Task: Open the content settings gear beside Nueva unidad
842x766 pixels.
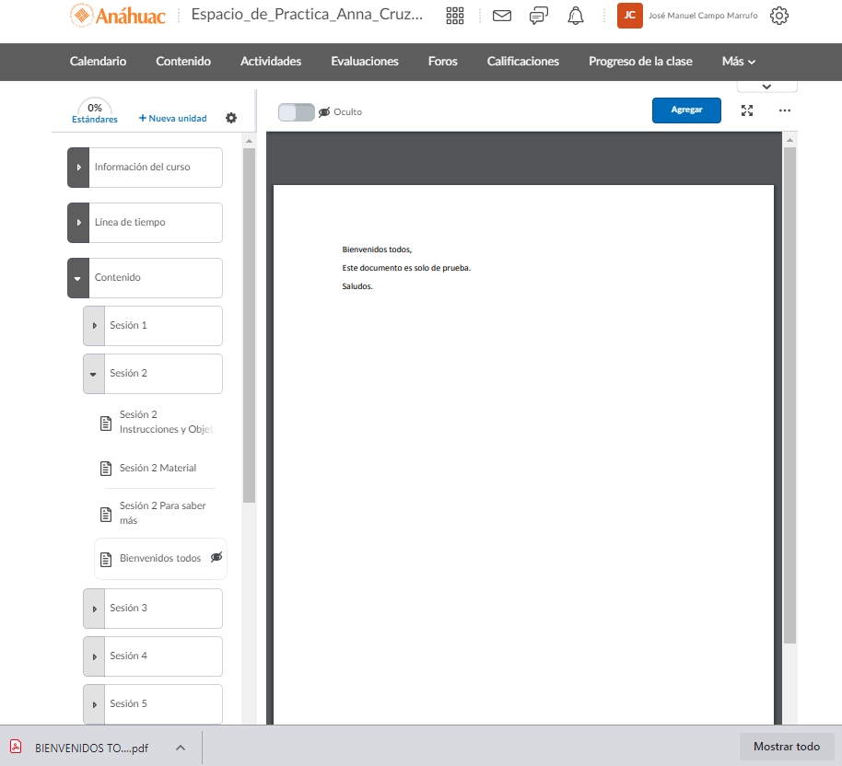Action: tap(231, 118)
